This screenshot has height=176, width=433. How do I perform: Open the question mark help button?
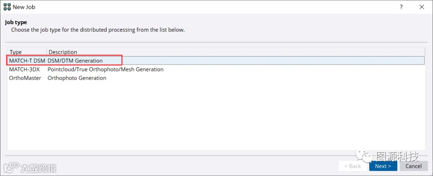click(x=401, y=7)
